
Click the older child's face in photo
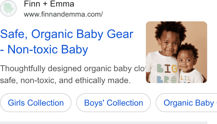tap(170, 44)
